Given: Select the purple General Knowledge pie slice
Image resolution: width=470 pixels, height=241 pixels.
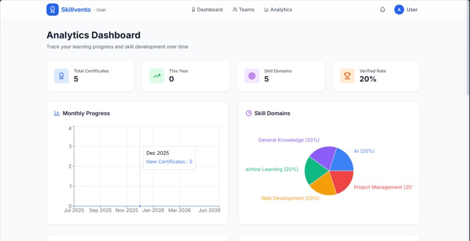Looking at the screenshot, I should coord(324,156).
